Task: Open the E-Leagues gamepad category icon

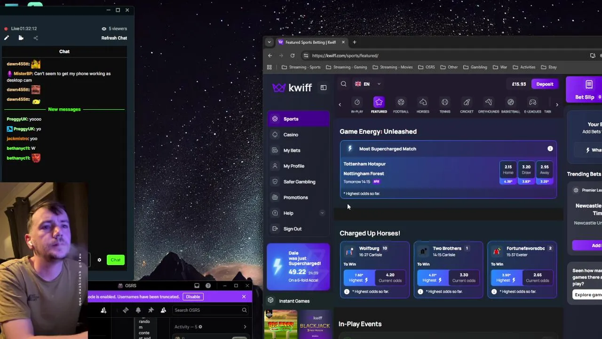Action: coord(532,102)
